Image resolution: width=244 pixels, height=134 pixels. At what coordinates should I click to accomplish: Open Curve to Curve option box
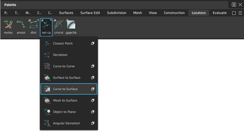click(x=92, y=66)
